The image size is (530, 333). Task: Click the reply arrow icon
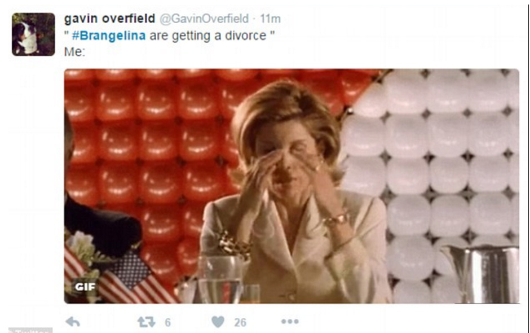[73, 322]
